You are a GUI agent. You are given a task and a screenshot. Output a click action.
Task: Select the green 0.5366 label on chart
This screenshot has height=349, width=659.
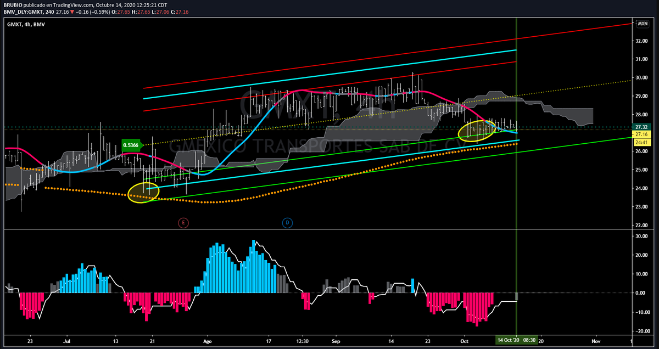[x=132, y=145]
